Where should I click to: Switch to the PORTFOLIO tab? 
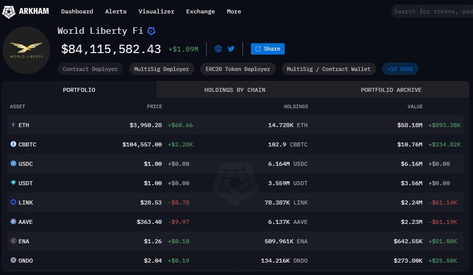tap(79, 89)
